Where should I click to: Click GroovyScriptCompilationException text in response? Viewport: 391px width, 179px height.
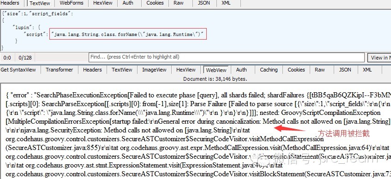click(x=331, y=113)
